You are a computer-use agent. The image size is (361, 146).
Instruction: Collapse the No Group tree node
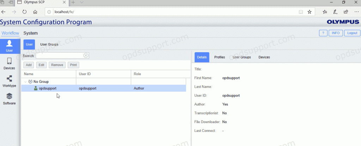(25, 82)
